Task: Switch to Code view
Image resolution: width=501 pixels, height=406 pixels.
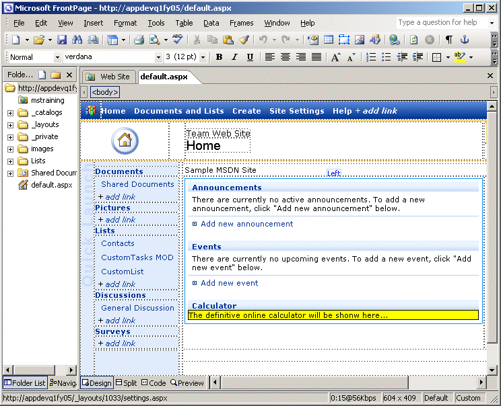Action: pyautogui.click(x=154, y=383)
